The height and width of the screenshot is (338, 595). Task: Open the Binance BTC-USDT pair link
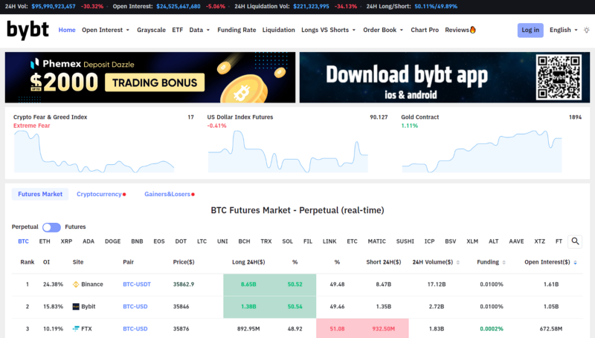pyautogui.click(x=137, y=285)
